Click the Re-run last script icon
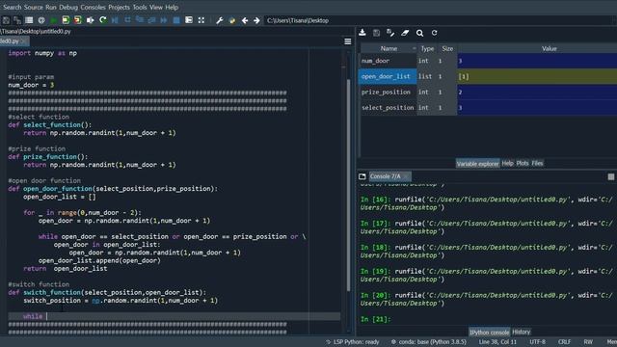The height and width of the screenshot is (347, 617). (103, 20)
